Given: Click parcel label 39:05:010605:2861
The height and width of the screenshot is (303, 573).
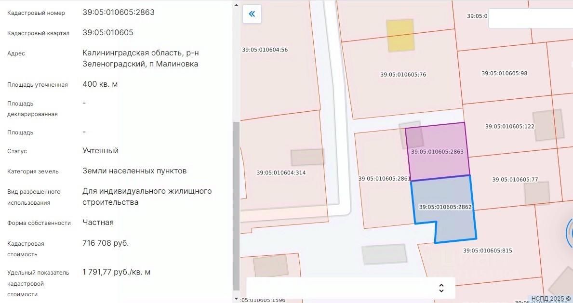Looking at the screenshot, I should 384,179.
